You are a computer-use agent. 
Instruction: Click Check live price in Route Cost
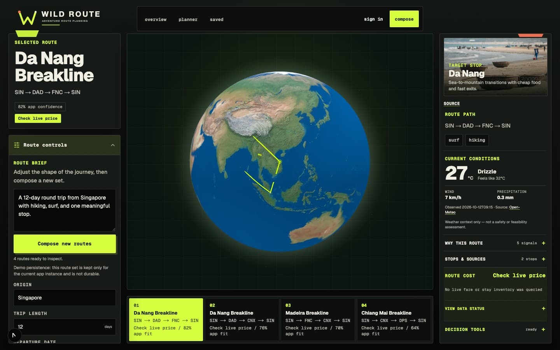519,275
